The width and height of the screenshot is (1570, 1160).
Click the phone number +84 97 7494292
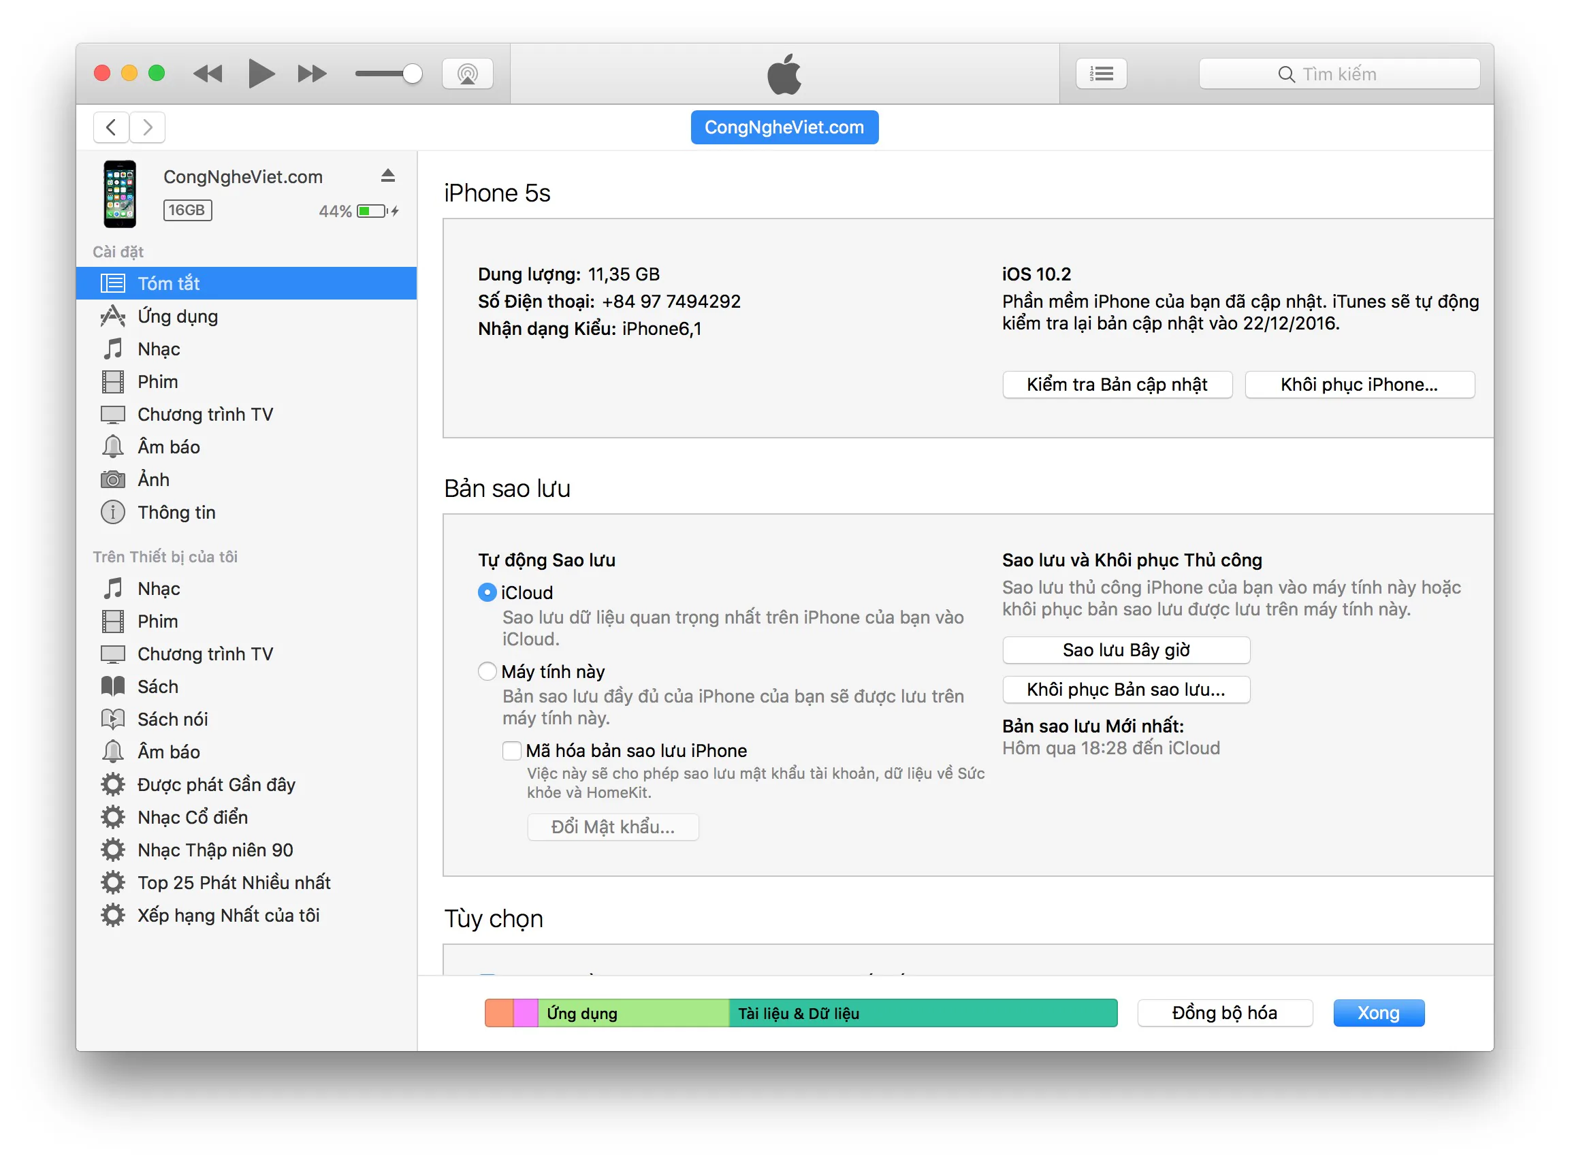671,302
